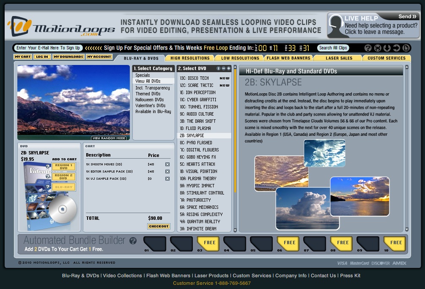
Task: Open the Bundle Builder help question icon
Action: (133, 240)
